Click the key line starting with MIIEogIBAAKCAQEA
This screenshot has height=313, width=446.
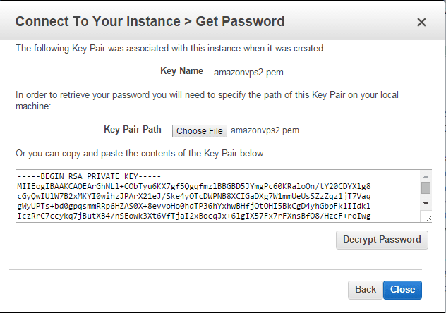coord(193,186)
